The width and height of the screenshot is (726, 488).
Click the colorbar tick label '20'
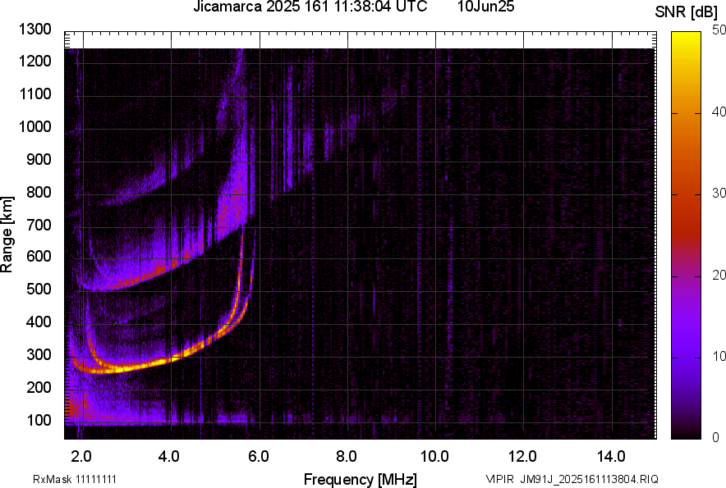coord(718,276)
